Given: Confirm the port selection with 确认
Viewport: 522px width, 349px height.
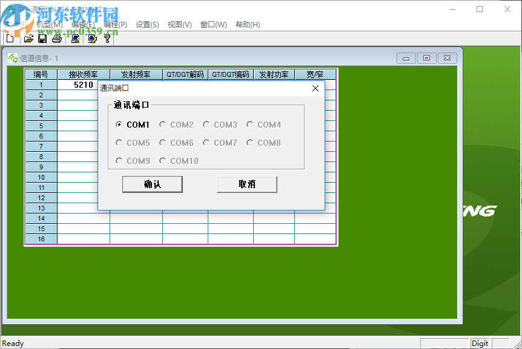Looking at the screenshot, I should coord(152,184).
